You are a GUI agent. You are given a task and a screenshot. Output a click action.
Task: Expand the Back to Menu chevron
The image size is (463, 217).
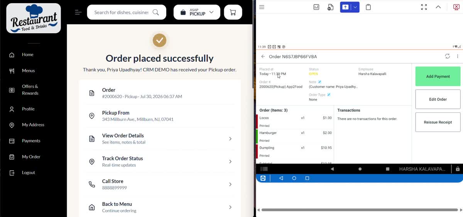[x=230, y=207]
